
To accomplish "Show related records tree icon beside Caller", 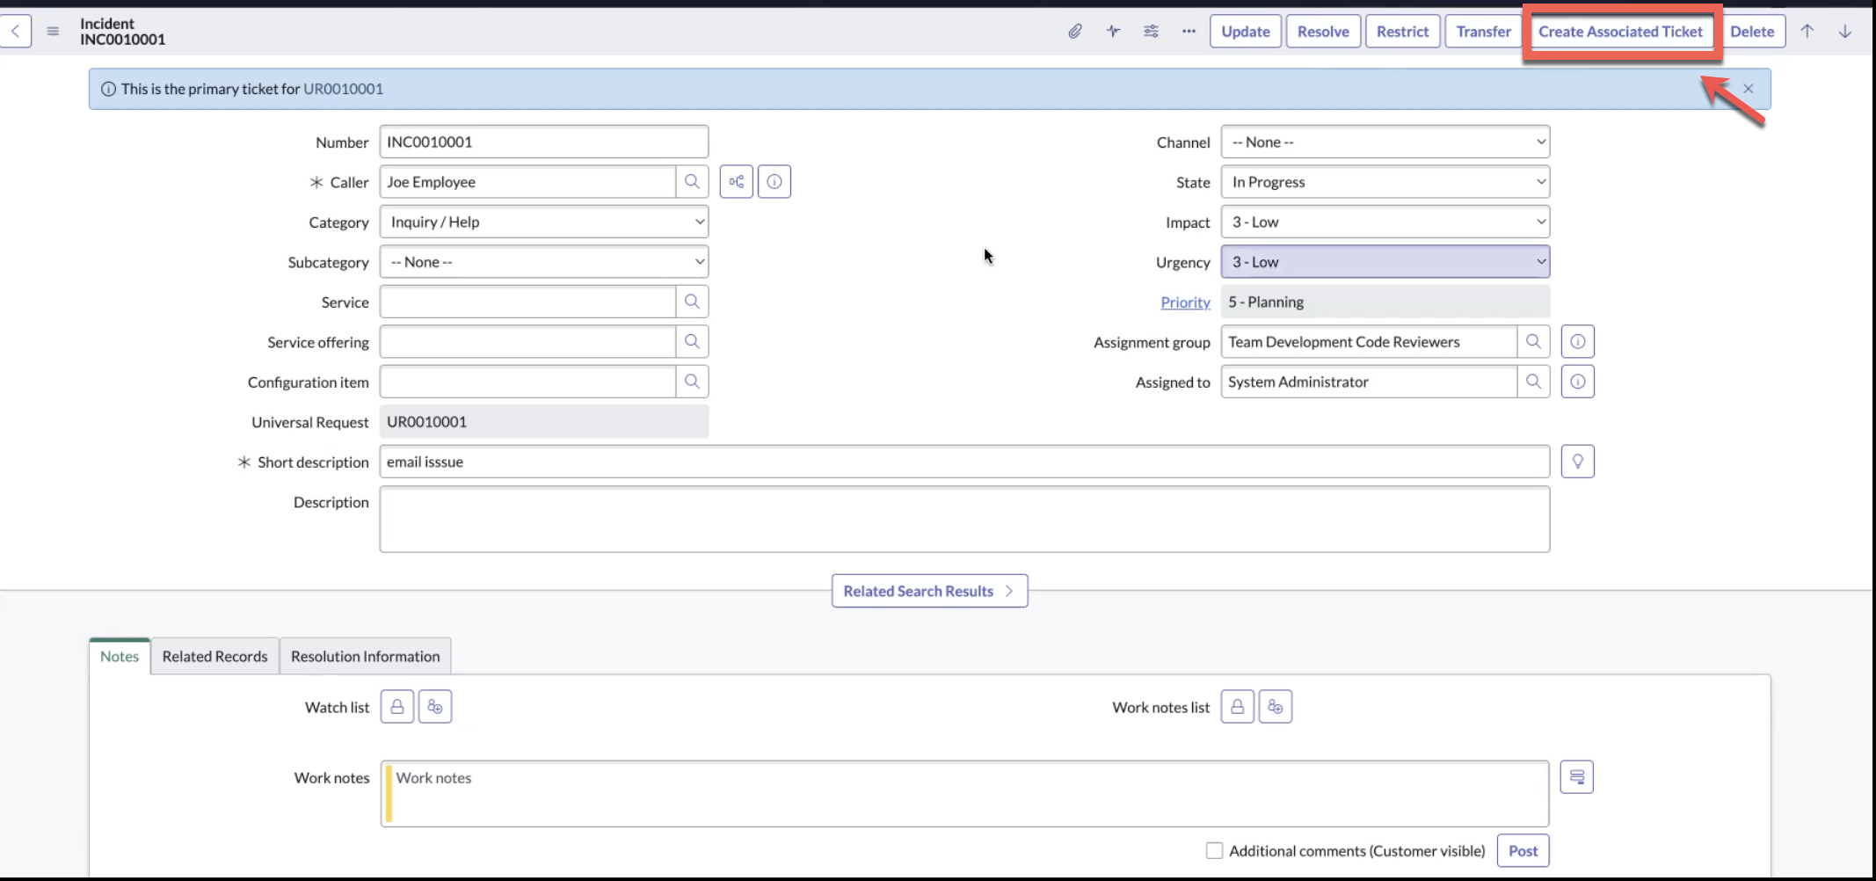I will coord(737,182).
